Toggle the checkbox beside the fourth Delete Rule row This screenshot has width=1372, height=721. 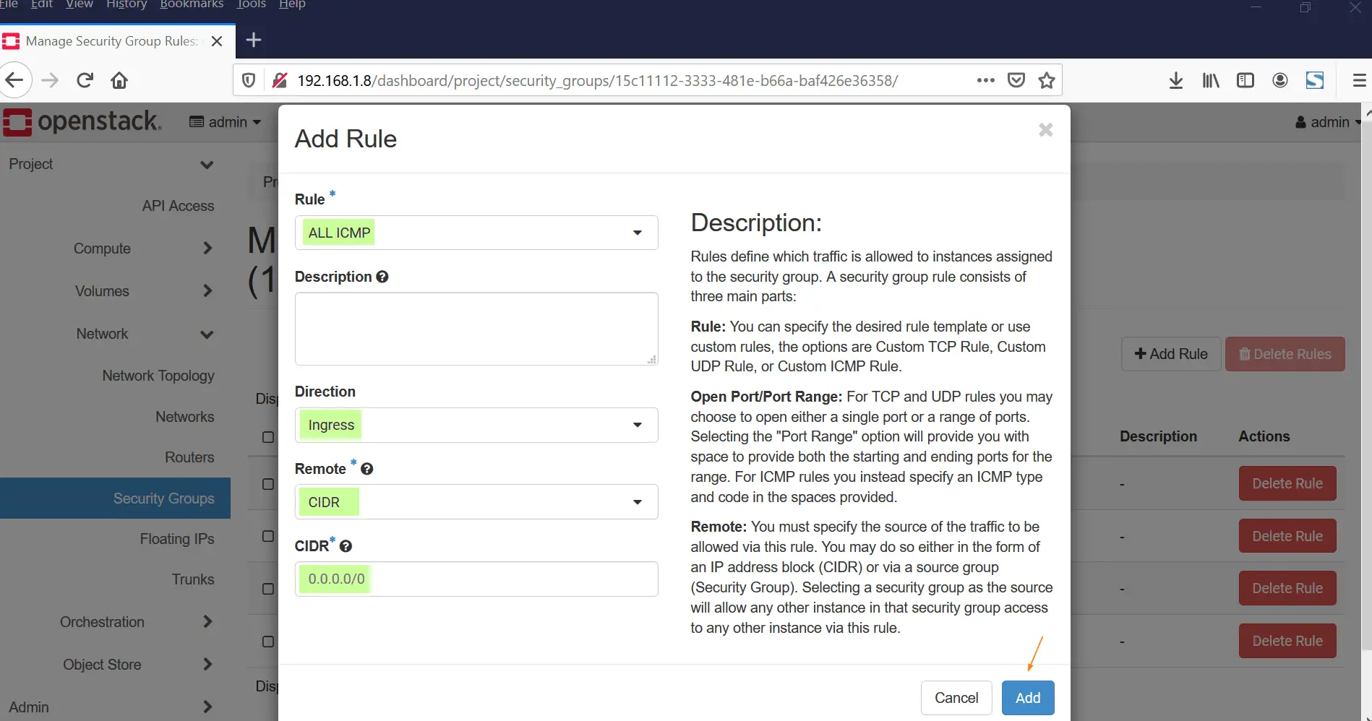[268, 642]
